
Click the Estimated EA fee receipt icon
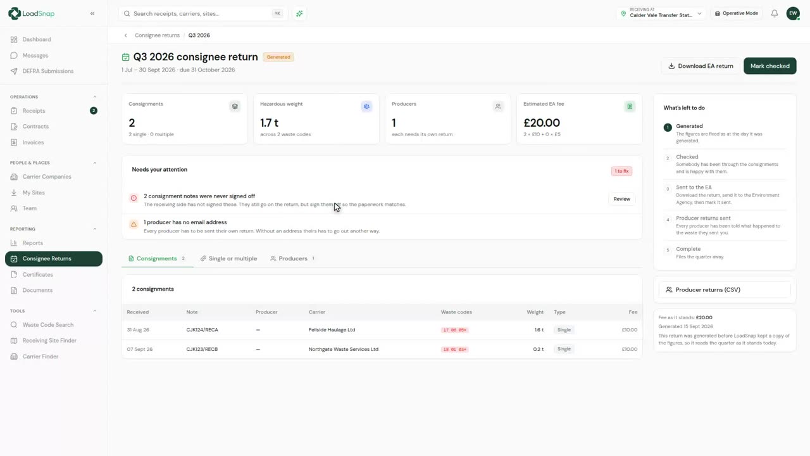[x=630, y=106]
